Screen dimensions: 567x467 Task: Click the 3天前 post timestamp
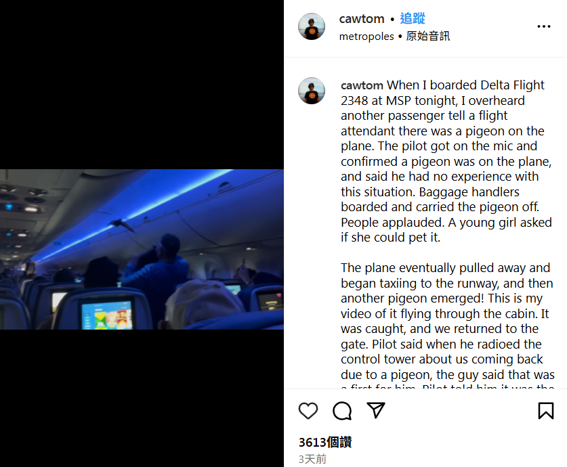pyautogui.click(x=312, y=459)
